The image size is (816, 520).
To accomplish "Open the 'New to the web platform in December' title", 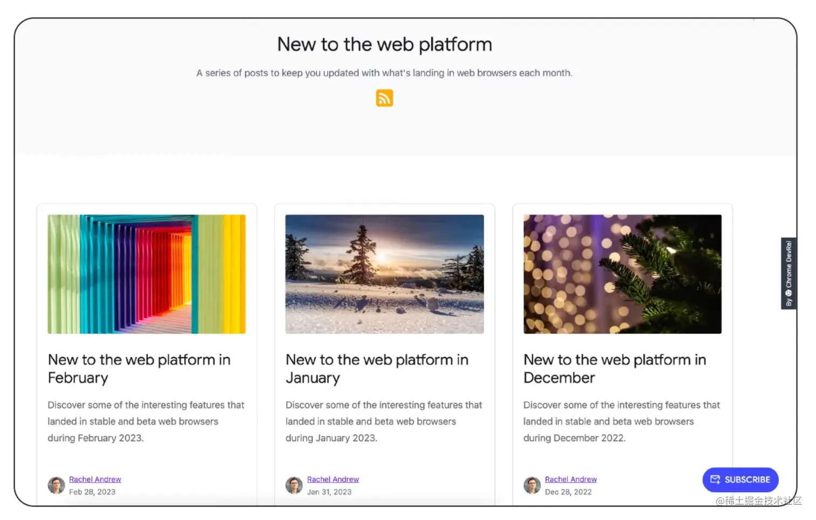I will click(615, 368).
